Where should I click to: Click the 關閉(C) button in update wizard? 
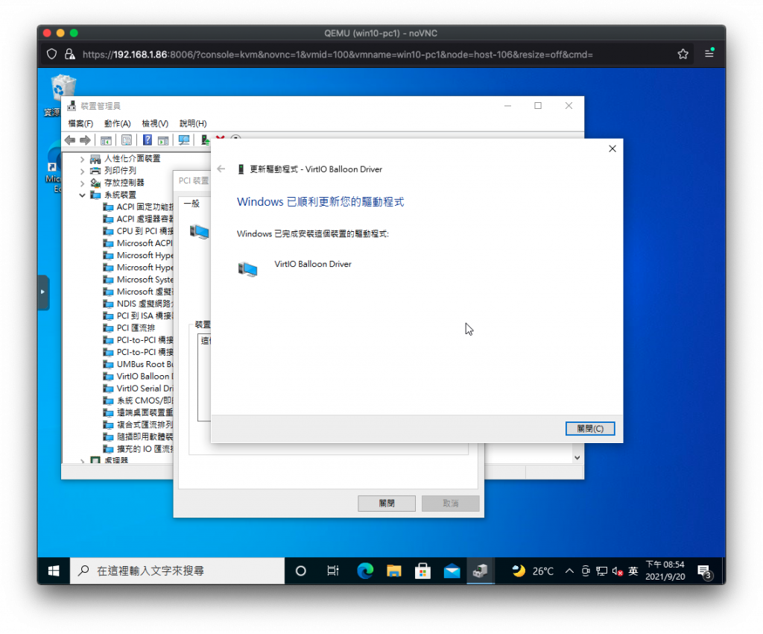(x=590, y=429)
